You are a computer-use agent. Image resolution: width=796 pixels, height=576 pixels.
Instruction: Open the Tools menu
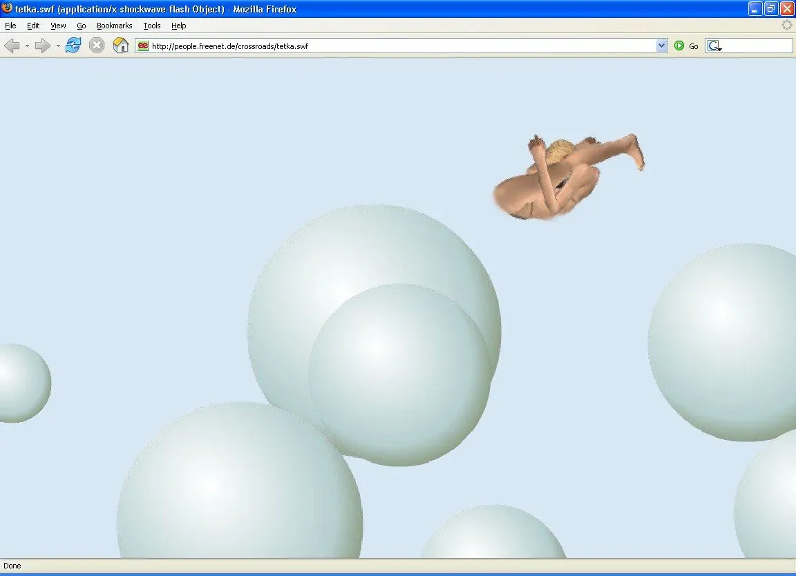[151, 26]
